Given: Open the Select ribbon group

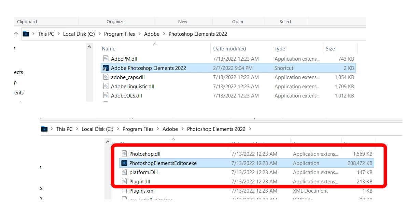Looking at the screenshot, I should coord(285,21).
